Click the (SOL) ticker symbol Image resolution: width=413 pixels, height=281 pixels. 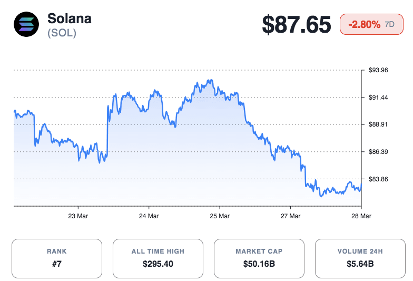tap(62, 33)
